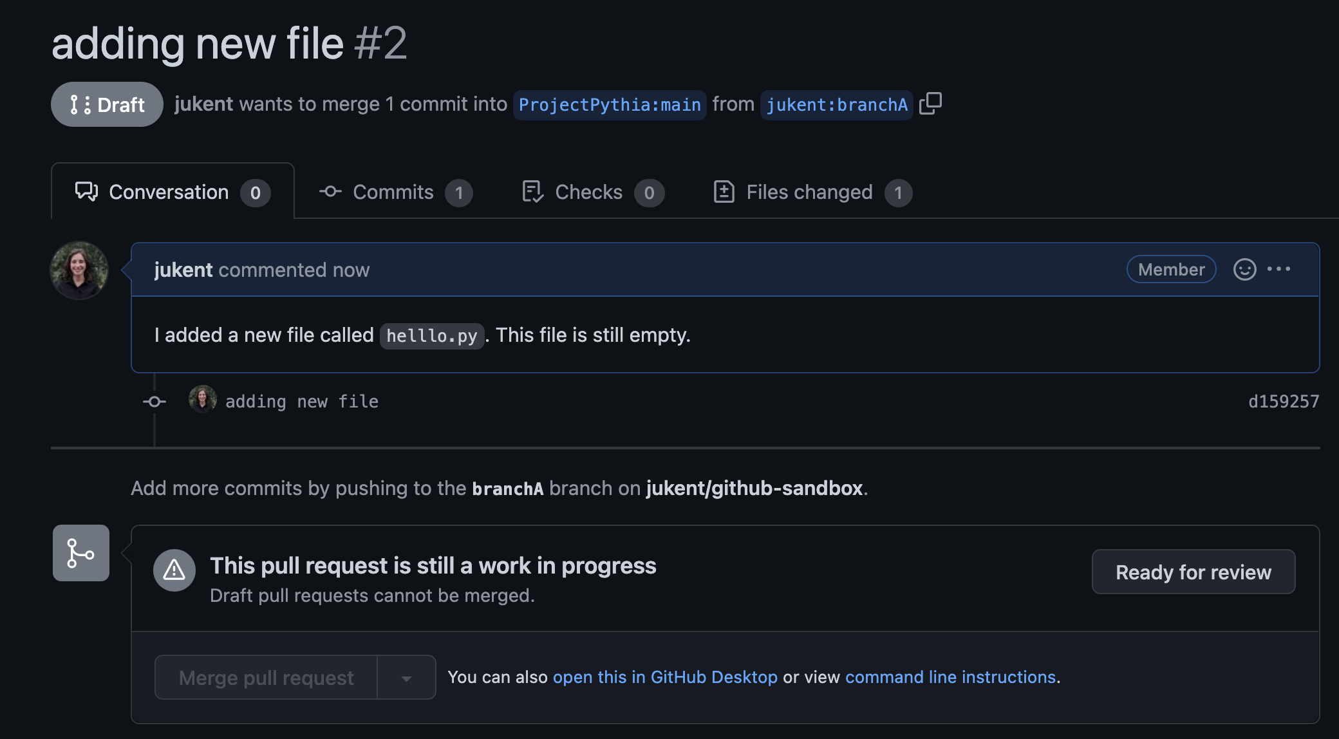Viewport: 1339px width, 739px height.
Task: Click the work in progress warning triangle icon
Action: (x=174, y=570)
